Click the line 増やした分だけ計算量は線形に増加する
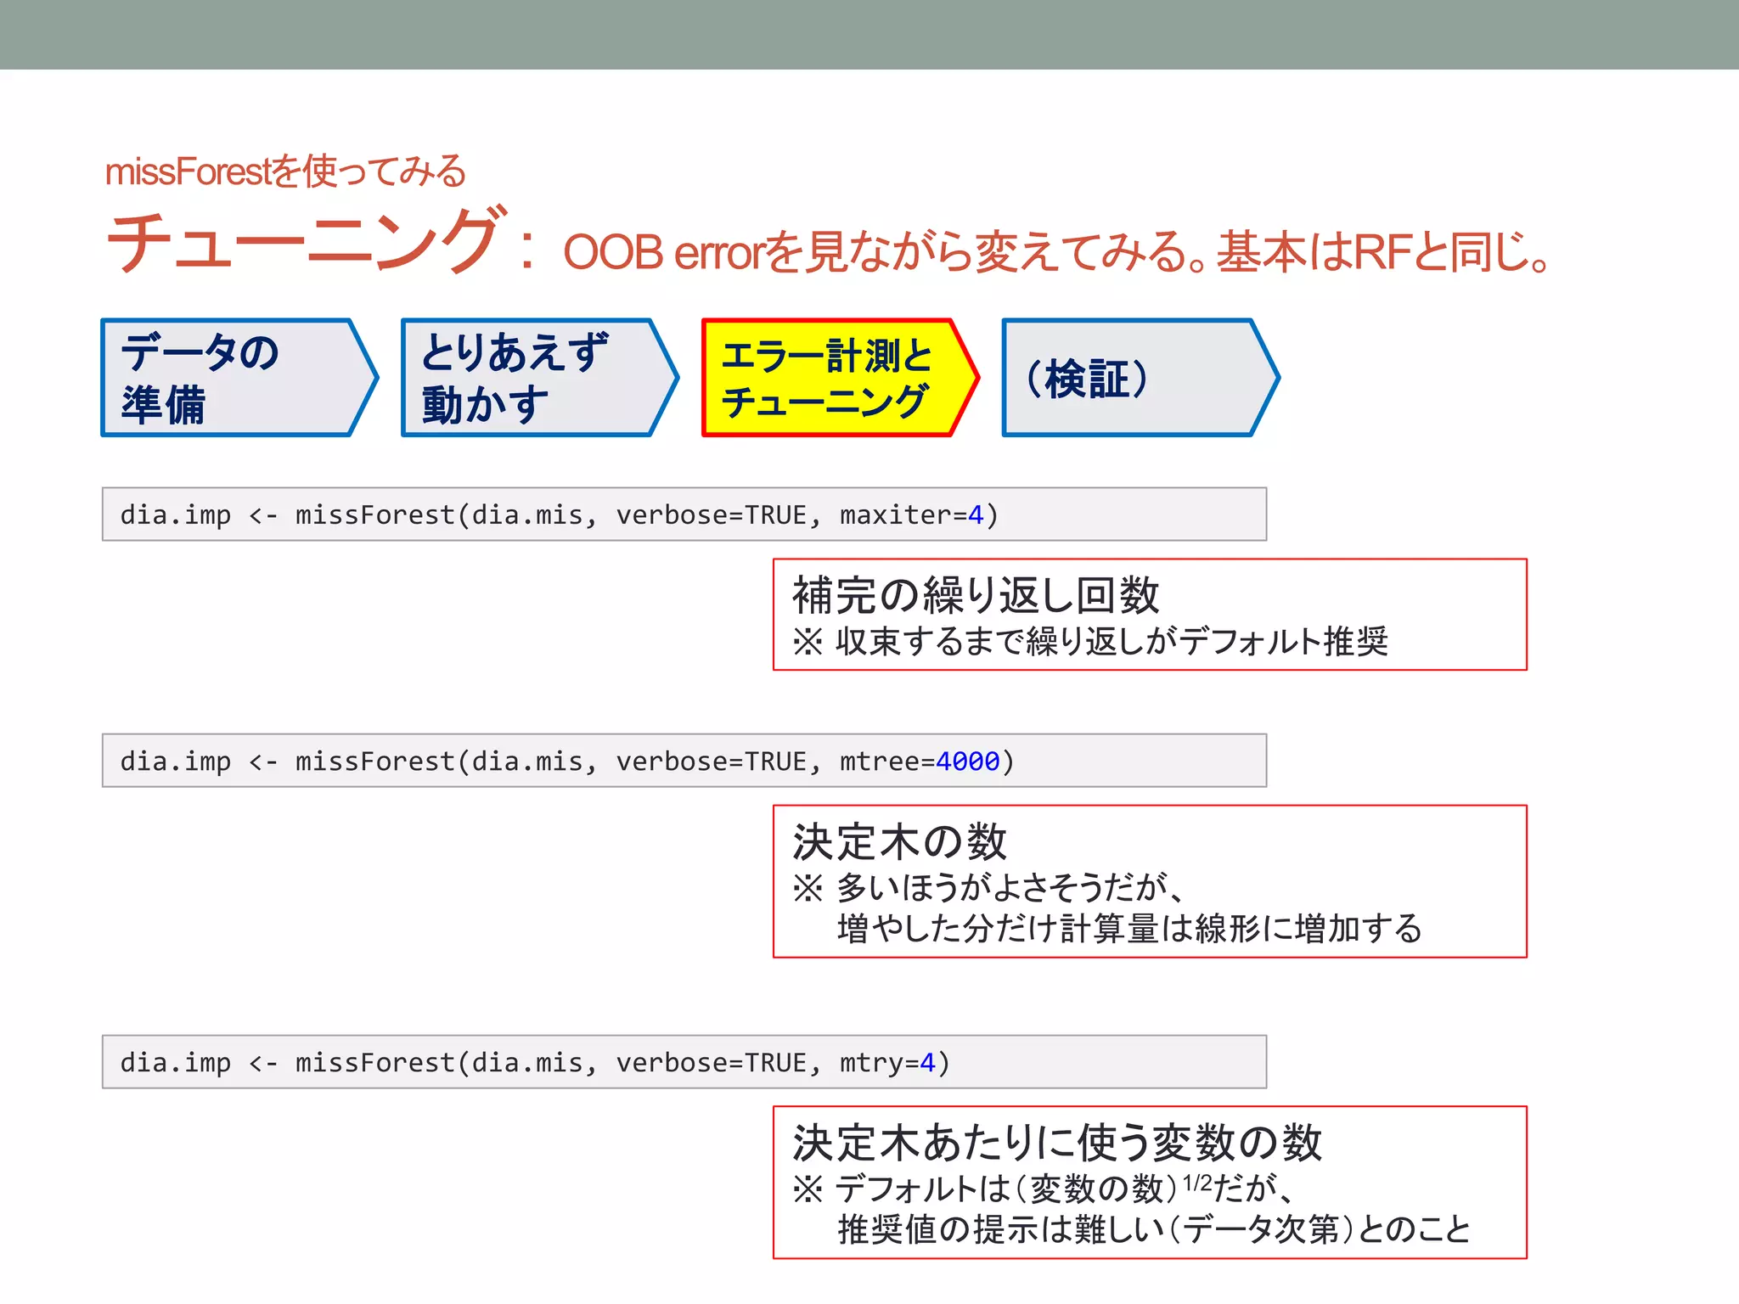Screen dimensions: 1739x1304 click(1129, 928)
